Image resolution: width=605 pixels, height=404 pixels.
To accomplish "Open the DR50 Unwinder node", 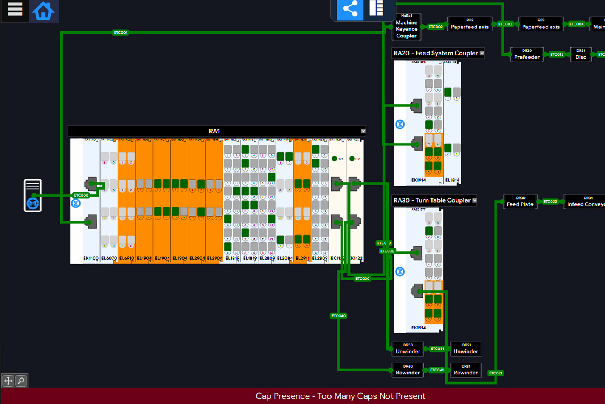I will 408,349.
